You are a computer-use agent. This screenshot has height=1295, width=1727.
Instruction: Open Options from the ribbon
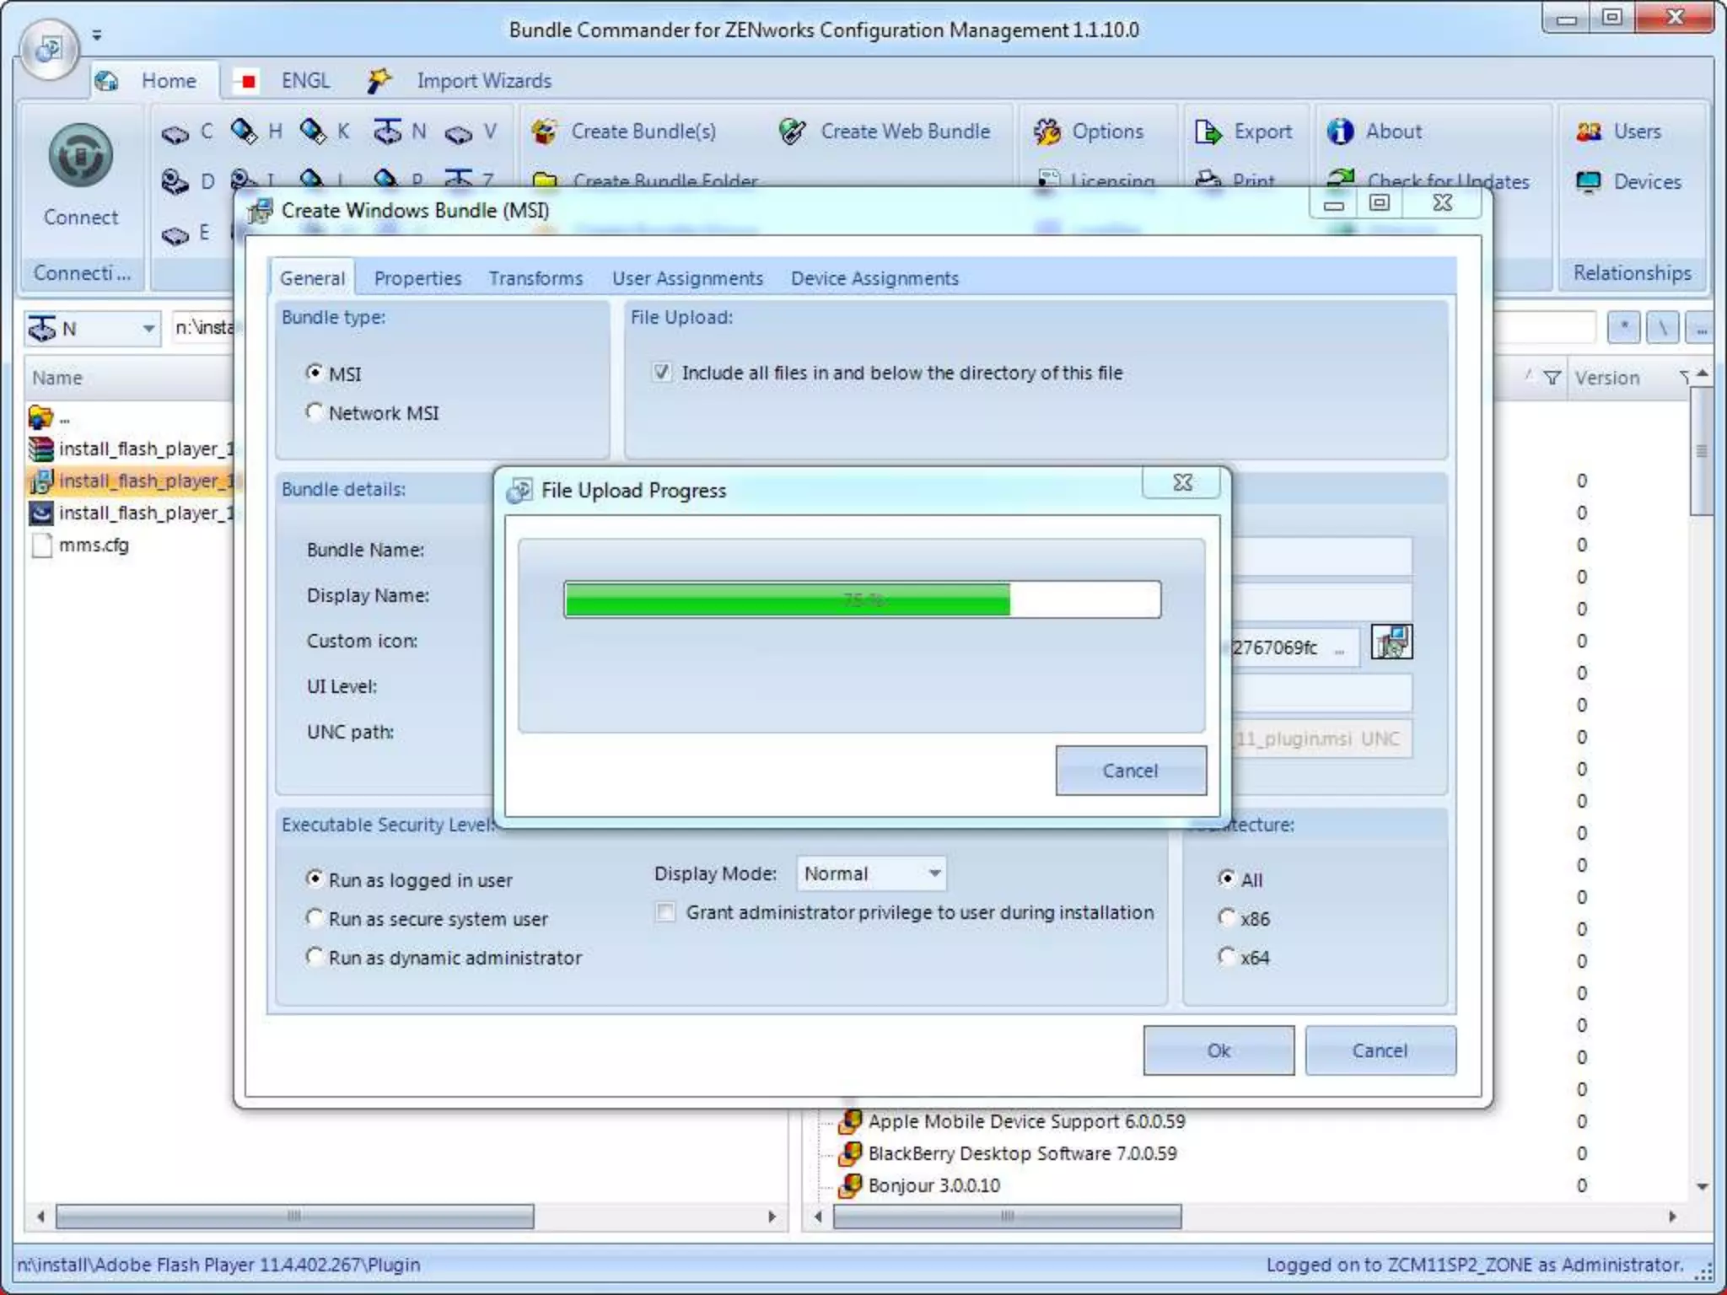tap(1088, 132)
